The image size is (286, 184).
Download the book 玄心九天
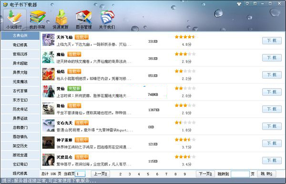click(272, 126)
